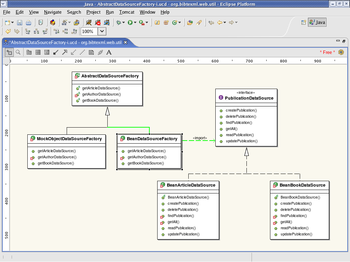350x262 pixels.
Task: Open the Run dropdown arrow
Action: coord(135,23)
